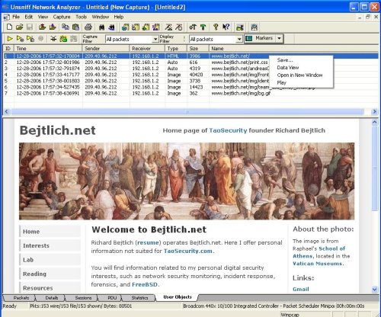Open the File menu

point(16,17)
